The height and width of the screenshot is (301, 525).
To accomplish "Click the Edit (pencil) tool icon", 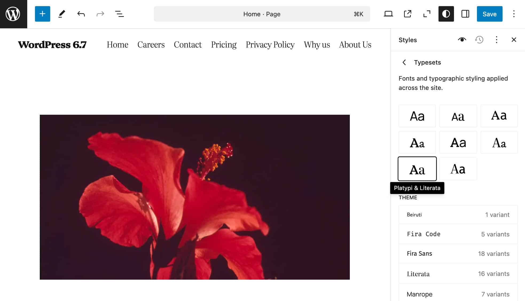I will 61,14.
